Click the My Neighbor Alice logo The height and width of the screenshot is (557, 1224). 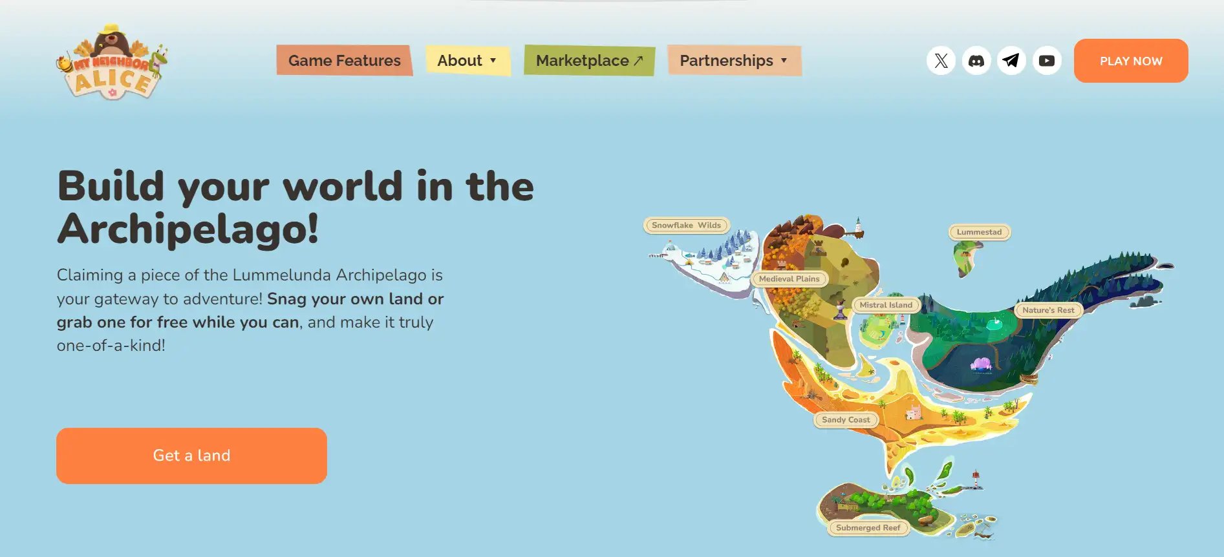coord(112,63)
